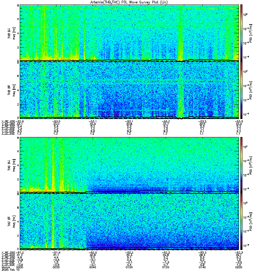Click the "0000" time tick label

(20, 267)
